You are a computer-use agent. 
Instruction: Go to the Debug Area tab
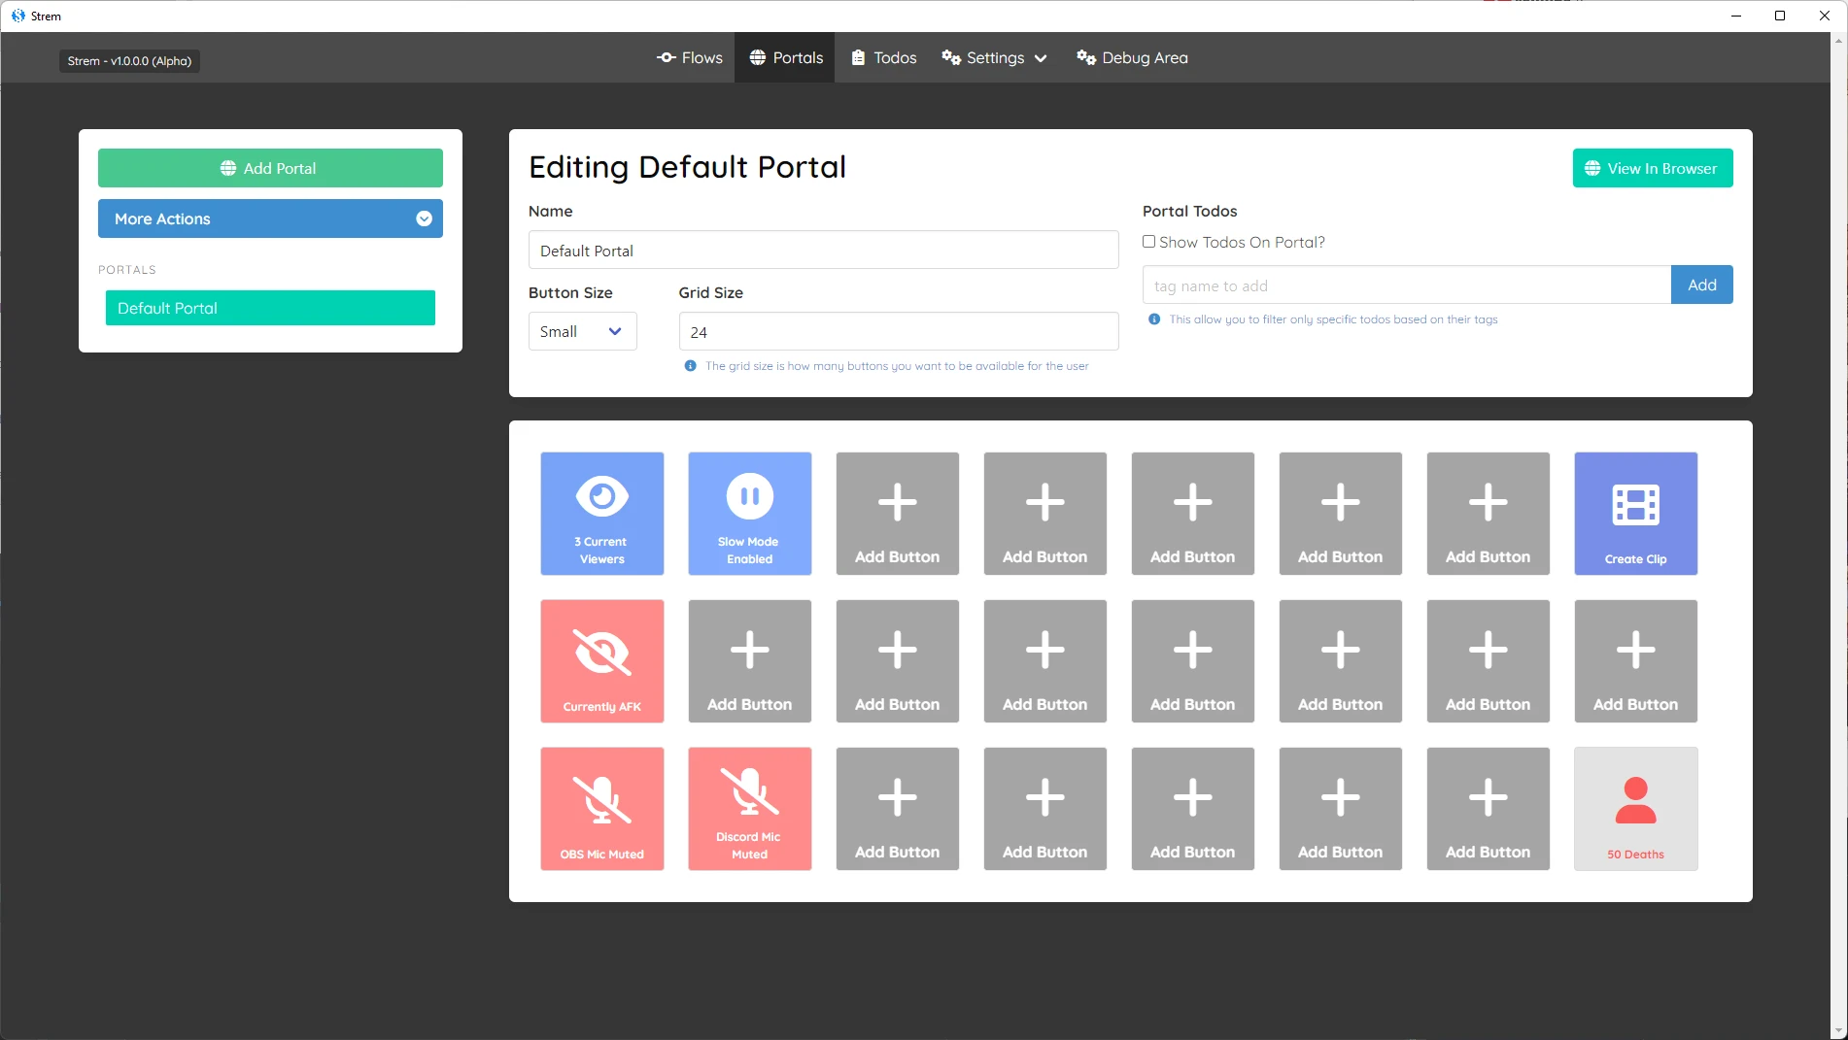1132,57
